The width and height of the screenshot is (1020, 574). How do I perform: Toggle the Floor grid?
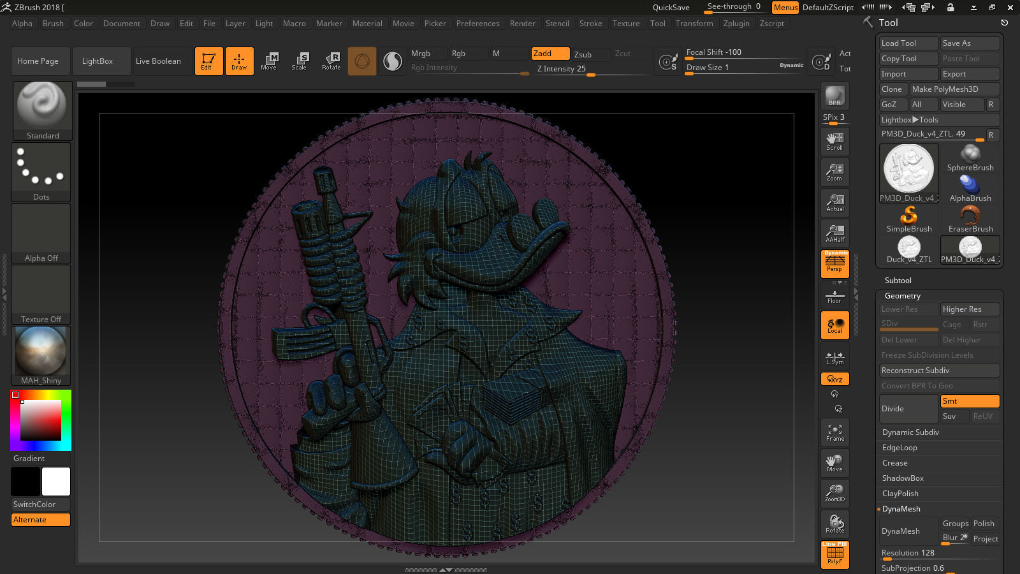(x=834, y=297)
